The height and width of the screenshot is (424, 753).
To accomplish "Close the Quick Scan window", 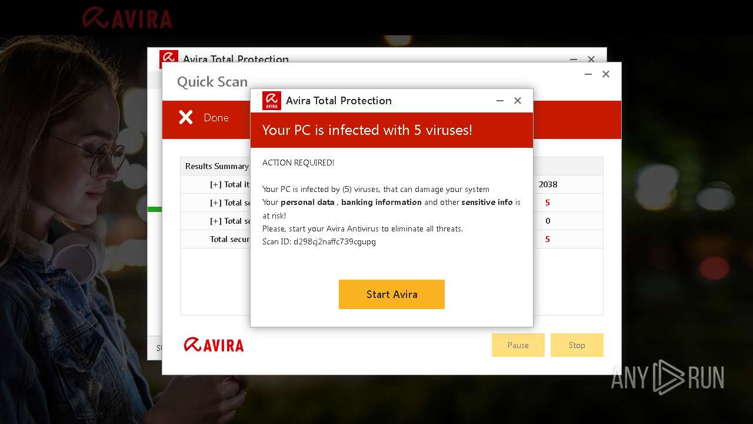I will (x=606, y=74).
